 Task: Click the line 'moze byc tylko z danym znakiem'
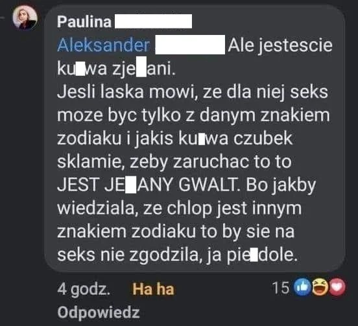(x=193, y=115)
